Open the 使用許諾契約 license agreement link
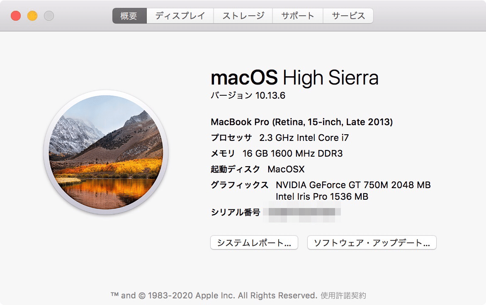Viewport: 486px width, 305px height. pos(343,295)
